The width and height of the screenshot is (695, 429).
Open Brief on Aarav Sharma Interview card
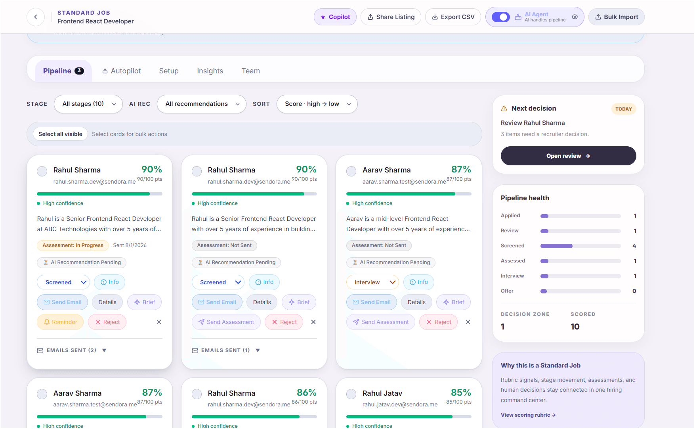[x=453, y=302]
